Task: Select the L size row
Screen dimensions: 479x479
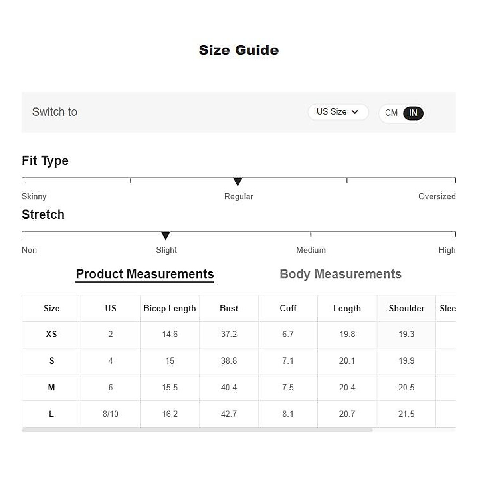Action: point(51,414)
